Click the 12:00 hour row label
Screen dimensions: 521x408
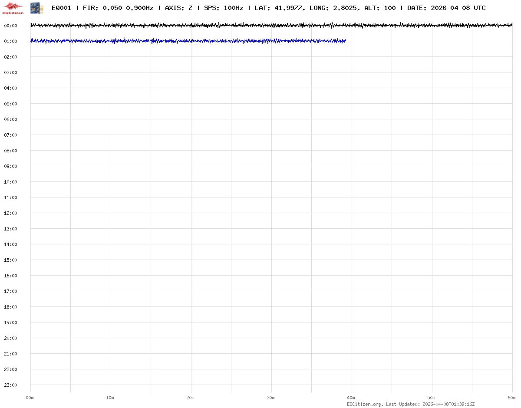click(x=10, y=213)
